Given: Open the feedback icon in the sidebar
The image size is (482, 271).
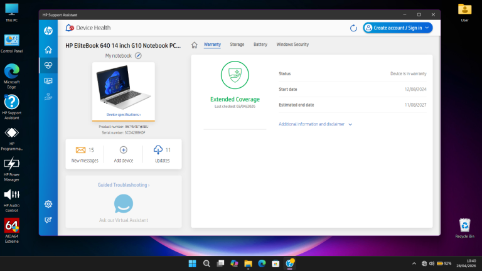Looking at the screenshot, I should [x=48, y=220].
